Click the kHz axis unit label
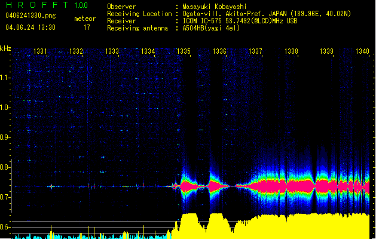The width and height of the screenshot is (376, 239). [x=5, y=48]
